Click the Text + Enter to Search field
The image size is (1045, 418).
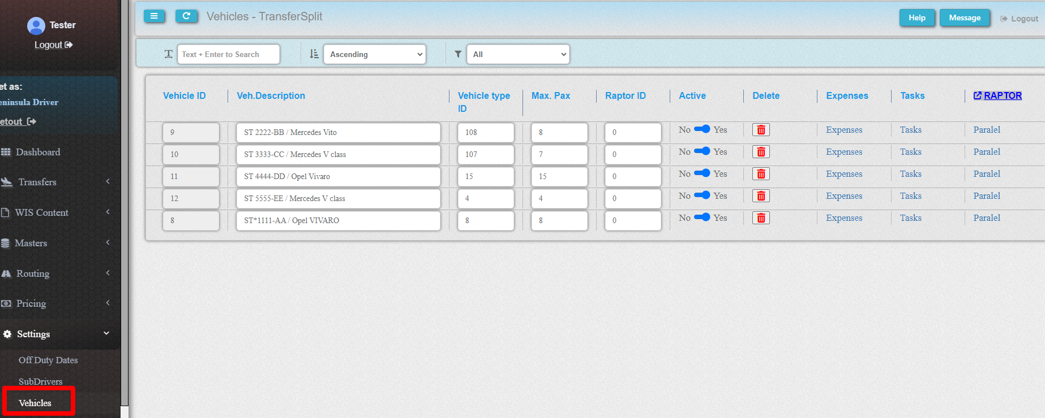click(228, 54)
